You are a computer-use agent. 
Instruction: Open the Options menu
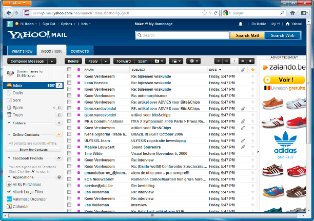68,24
